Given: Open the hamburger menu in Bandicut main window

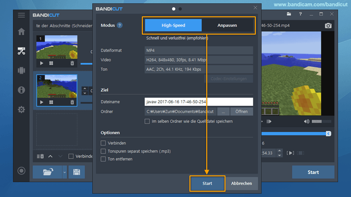Looking at the screenshot, I should coord(22,15).
